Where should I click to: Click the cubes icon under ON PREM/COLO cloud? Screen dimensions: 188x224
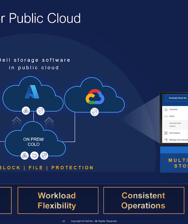pyautogui.click(x=25, y=156)
